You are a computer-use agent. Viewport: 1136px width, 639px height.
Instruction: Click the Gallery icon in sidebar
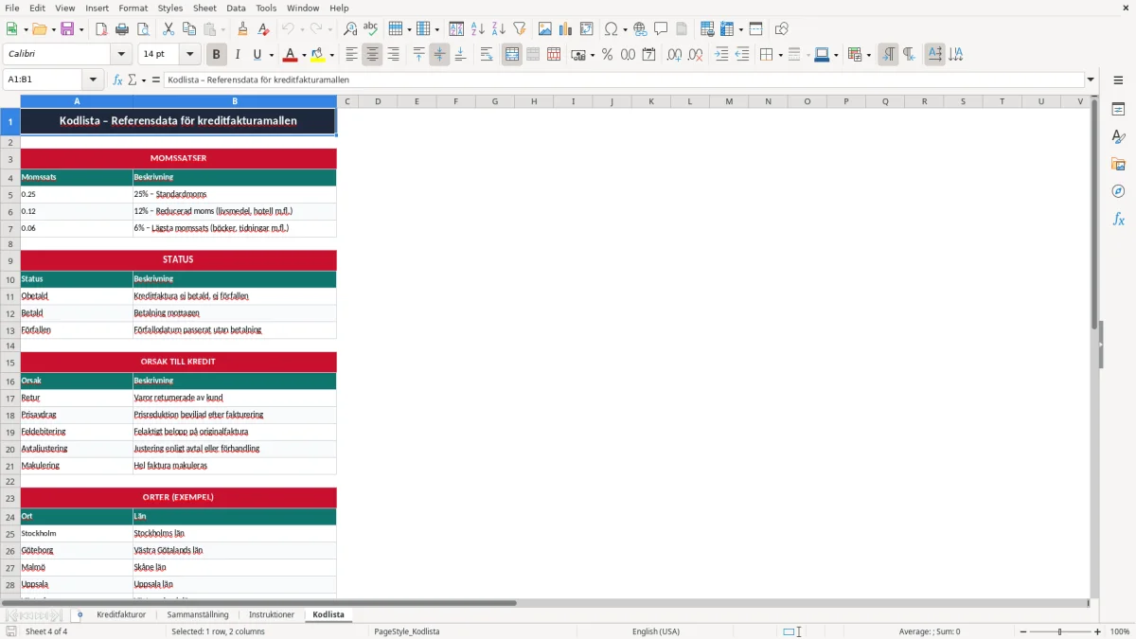pos(1118,165)
